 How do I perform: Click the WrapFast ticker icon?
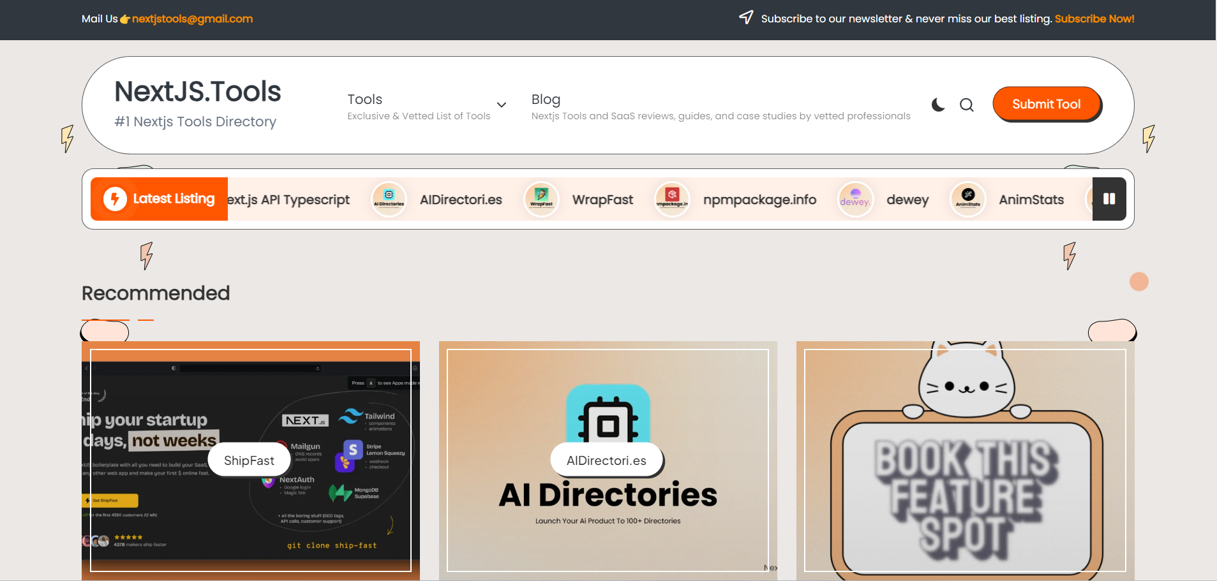click(541, 200)
